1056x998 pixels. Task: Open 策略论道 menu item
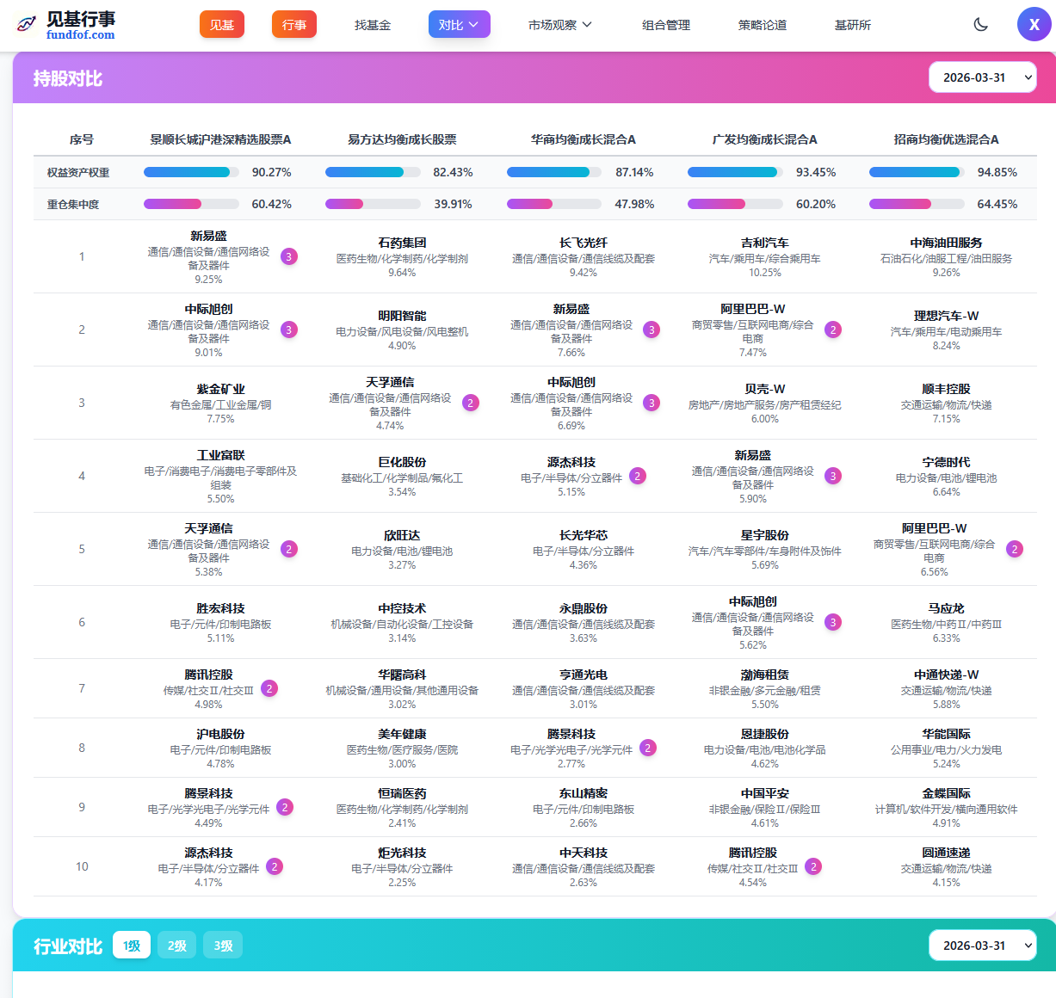pyautogui.click(x=763, y=25)
